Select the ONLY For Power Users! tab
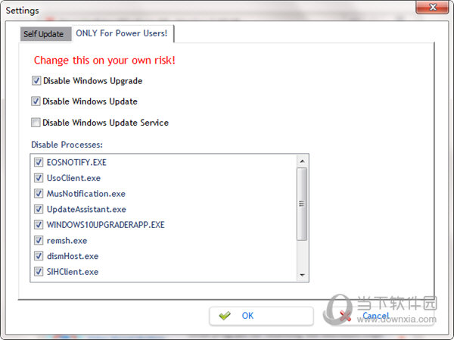454x340 pixels. click(123, 33)
